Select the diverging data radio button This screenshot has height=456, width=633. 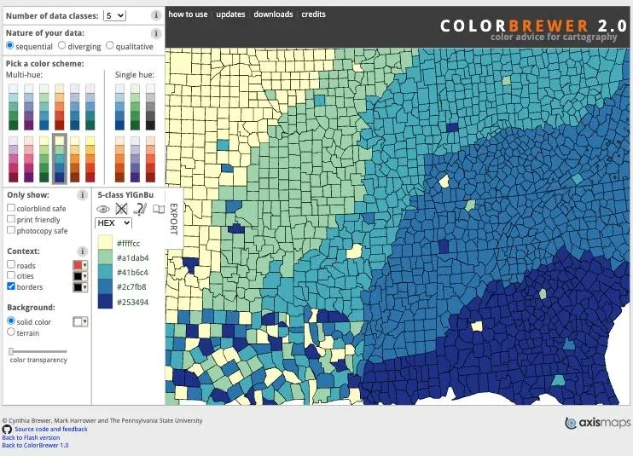click(61, 45)
